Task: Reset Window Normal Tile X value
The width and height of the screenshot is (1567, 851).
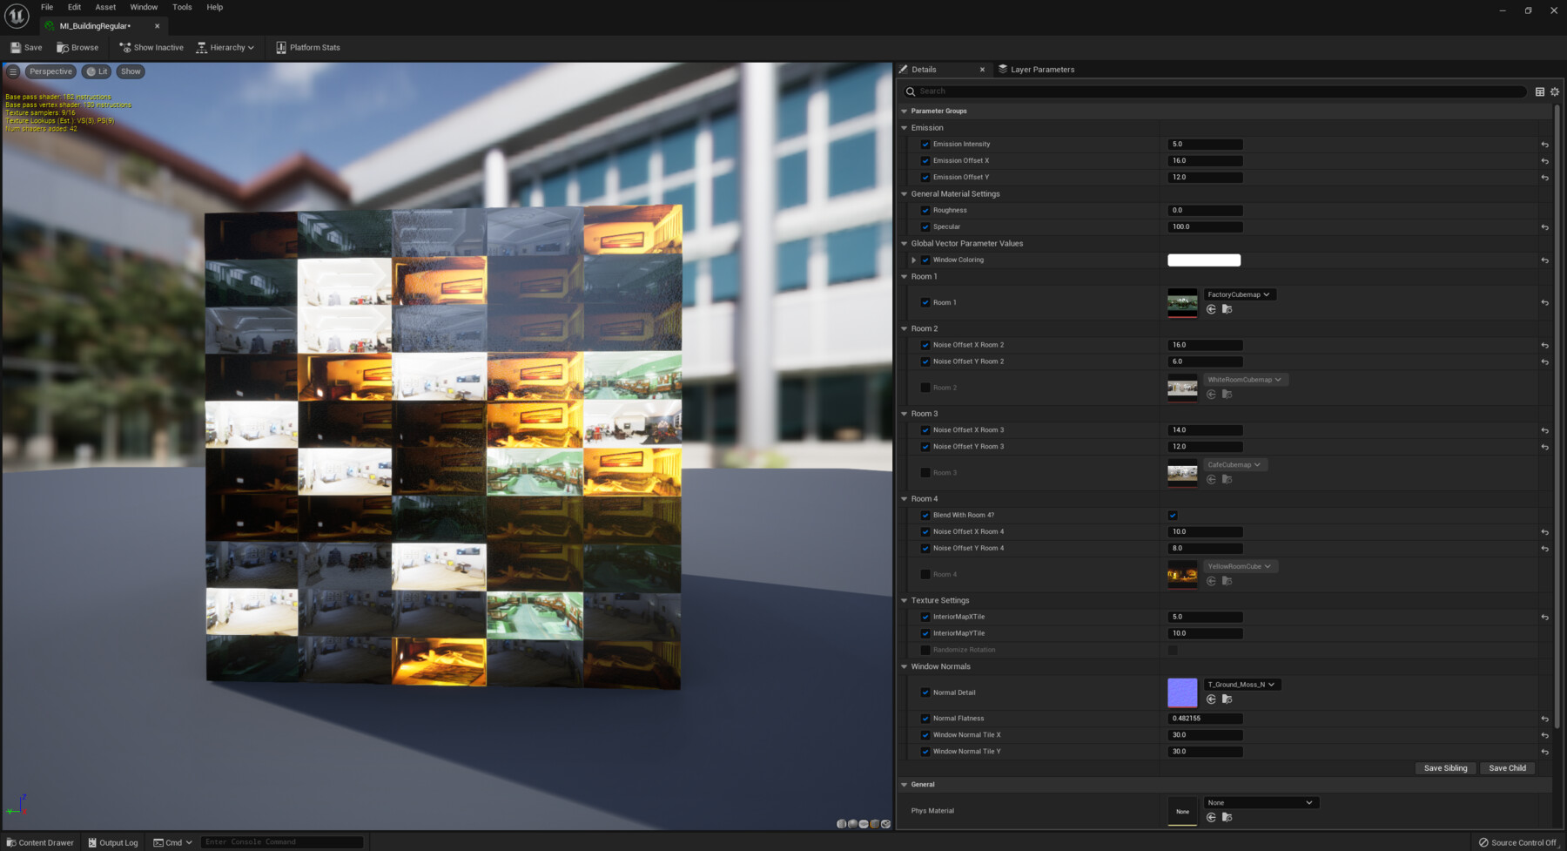Action: [1544, 736]
